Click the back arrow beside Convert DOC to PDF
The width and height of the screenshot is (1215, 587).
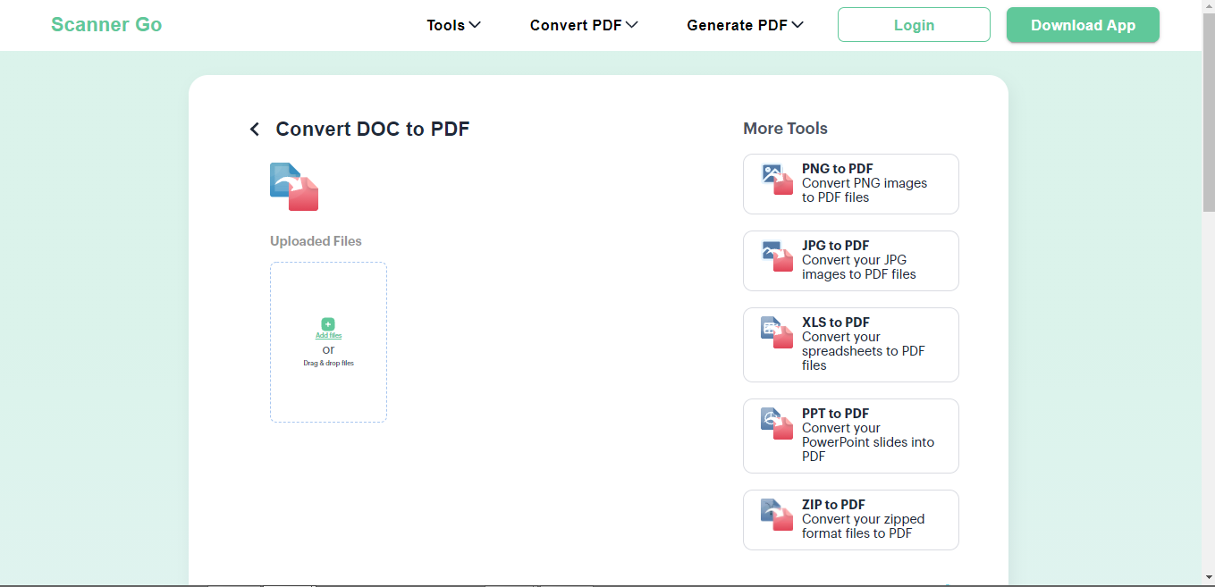pos(255,130)
